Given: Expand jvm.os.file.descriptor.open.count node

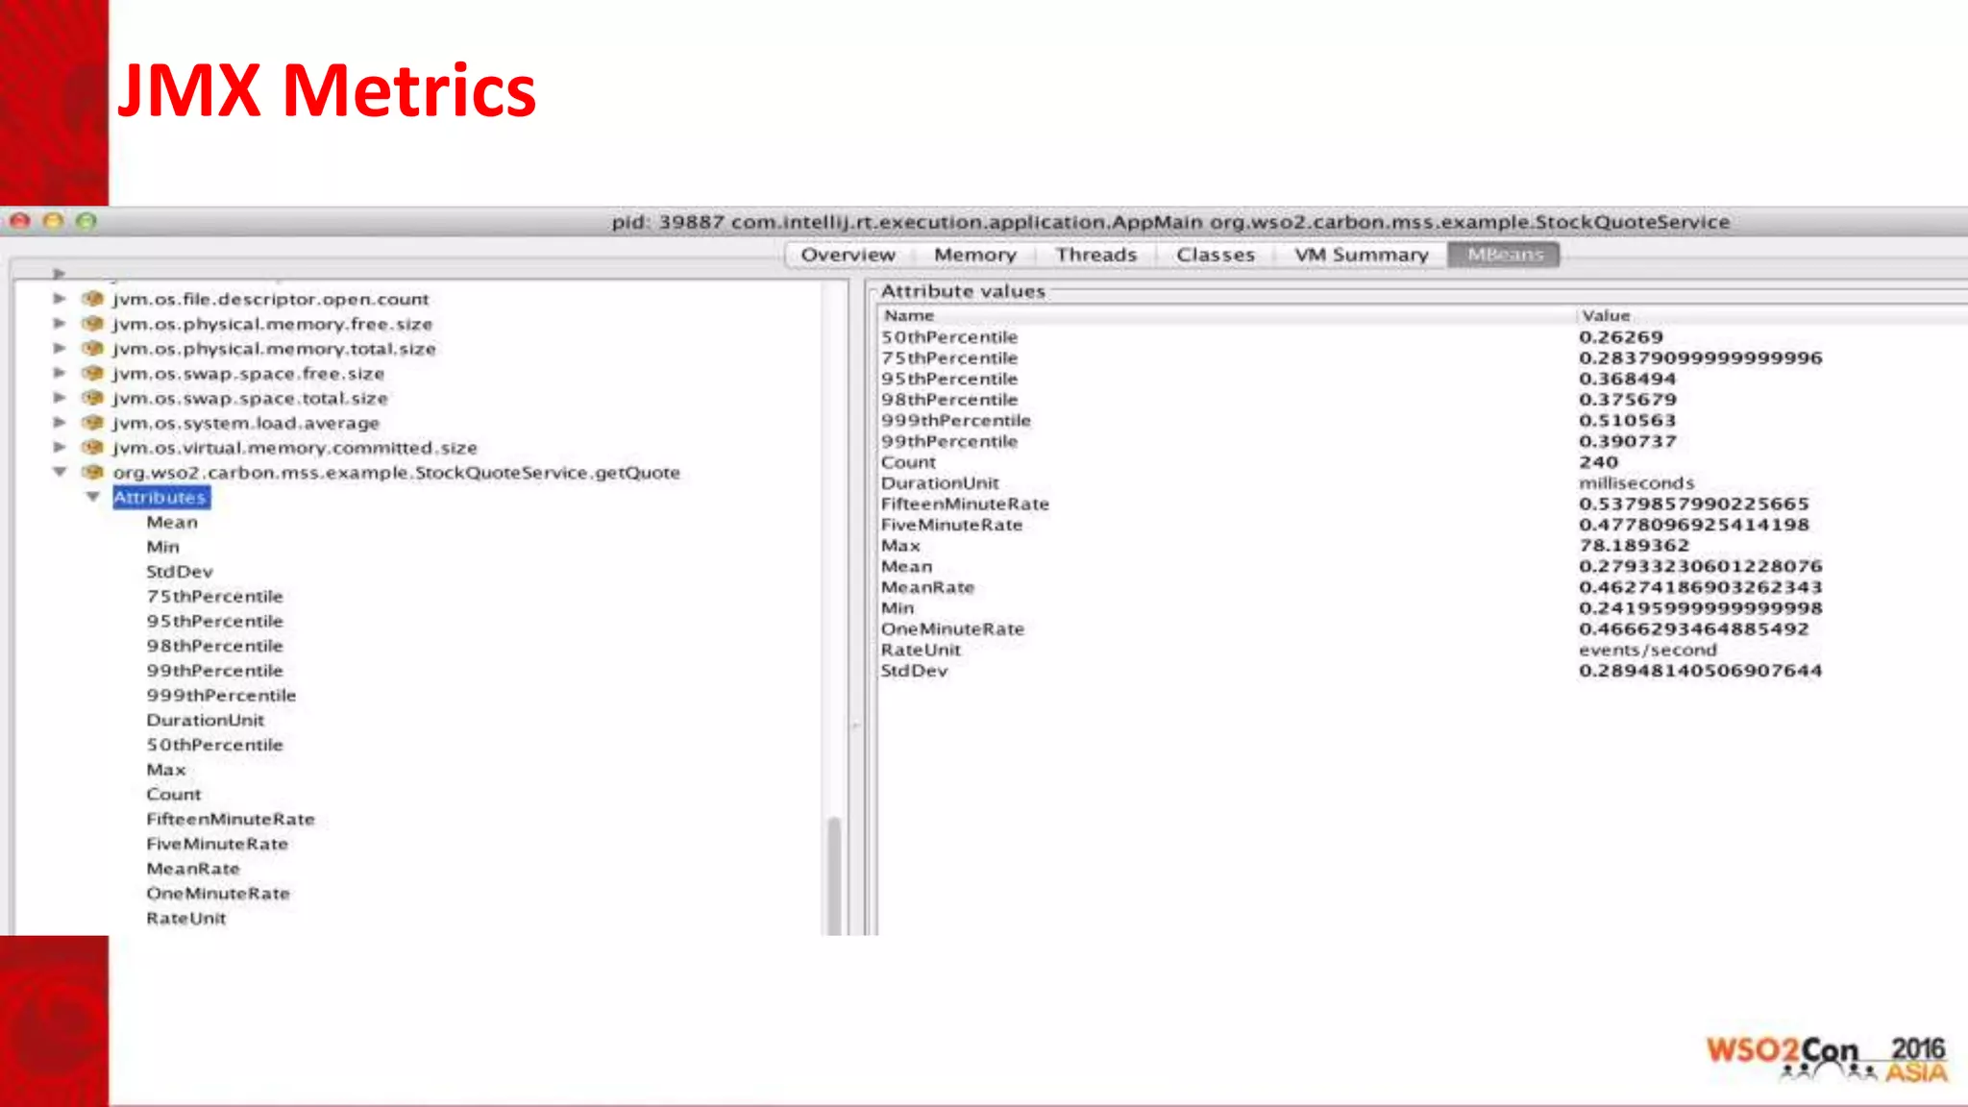Looking at the screenshot, I should click(60, 299).
